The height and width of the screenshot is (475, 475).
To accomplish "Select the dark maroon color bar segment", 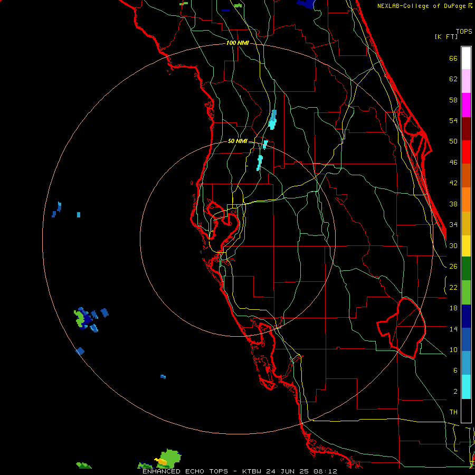I will point(466,129).
